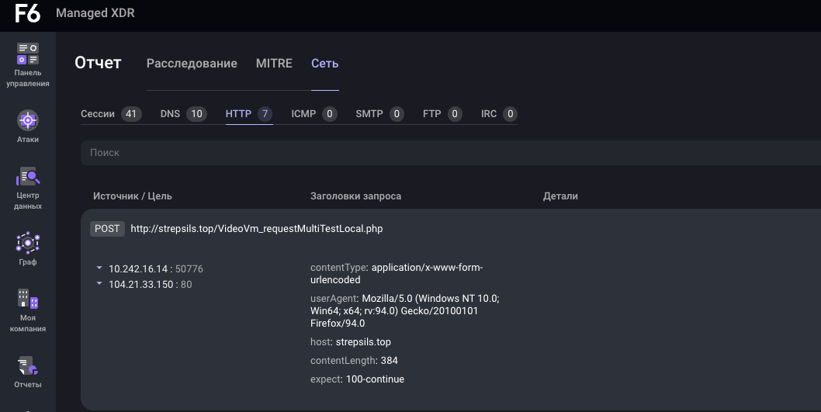Click the strepsils.top request URL

[256, 229]
